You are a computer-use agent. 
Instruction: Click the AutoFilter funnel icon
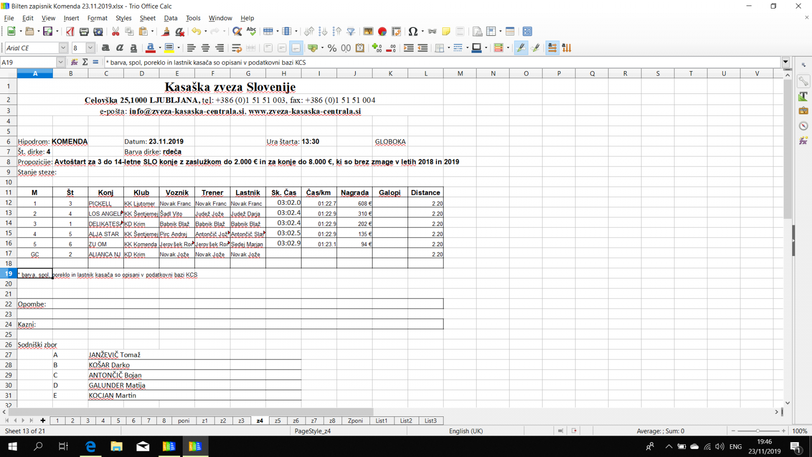[x=351, y=31]
